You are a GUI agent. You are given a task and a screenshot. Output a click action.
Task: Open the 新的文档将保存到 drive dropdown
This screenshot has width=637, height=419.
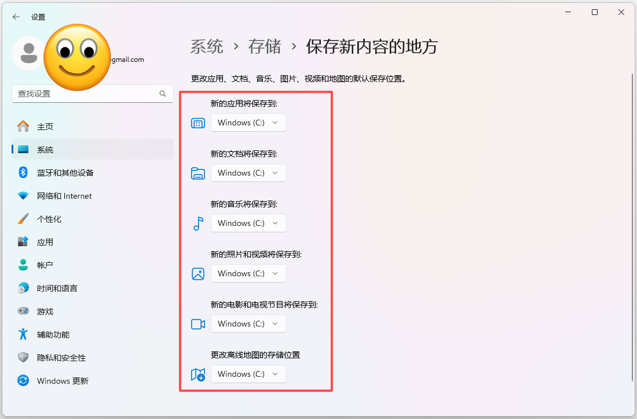[248, 173]
